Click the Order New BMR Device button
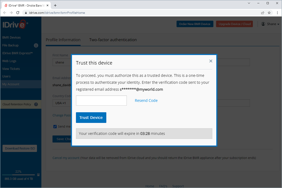The height and width of the screenshot is (188, 282). coord(195,24)
